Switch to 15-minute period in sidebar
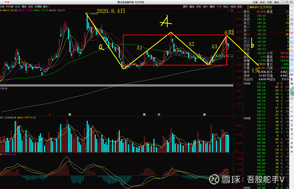294x189 pixels. tap(291, 112)
